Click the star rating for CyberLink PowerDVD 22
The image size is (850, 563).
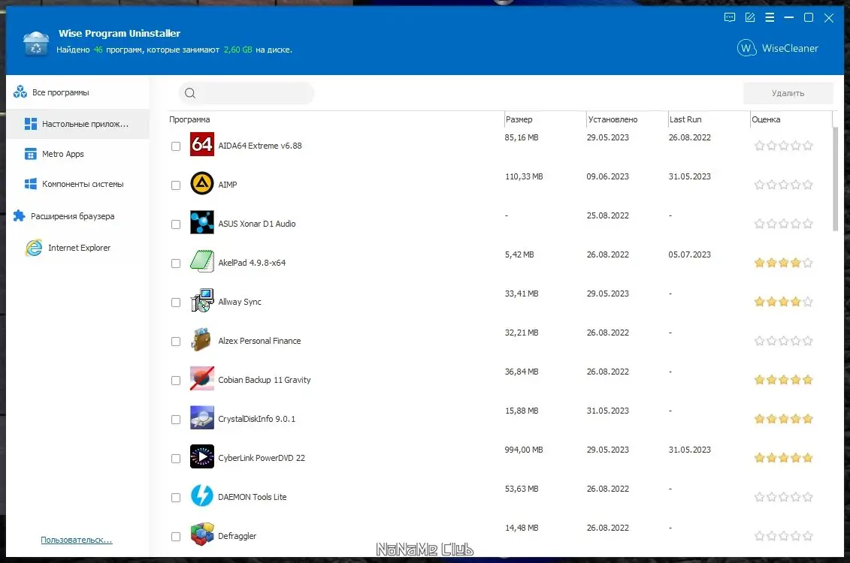click(x=783, y=458)
